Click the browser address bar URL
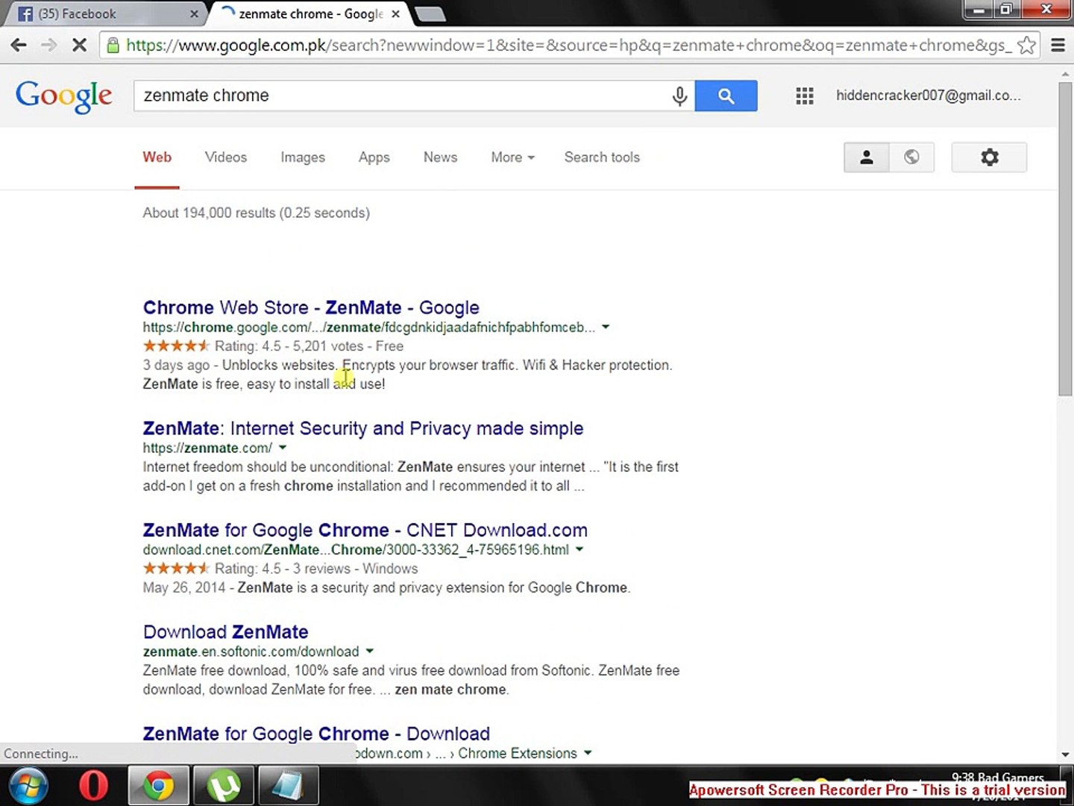 click(x=568, y=46)
